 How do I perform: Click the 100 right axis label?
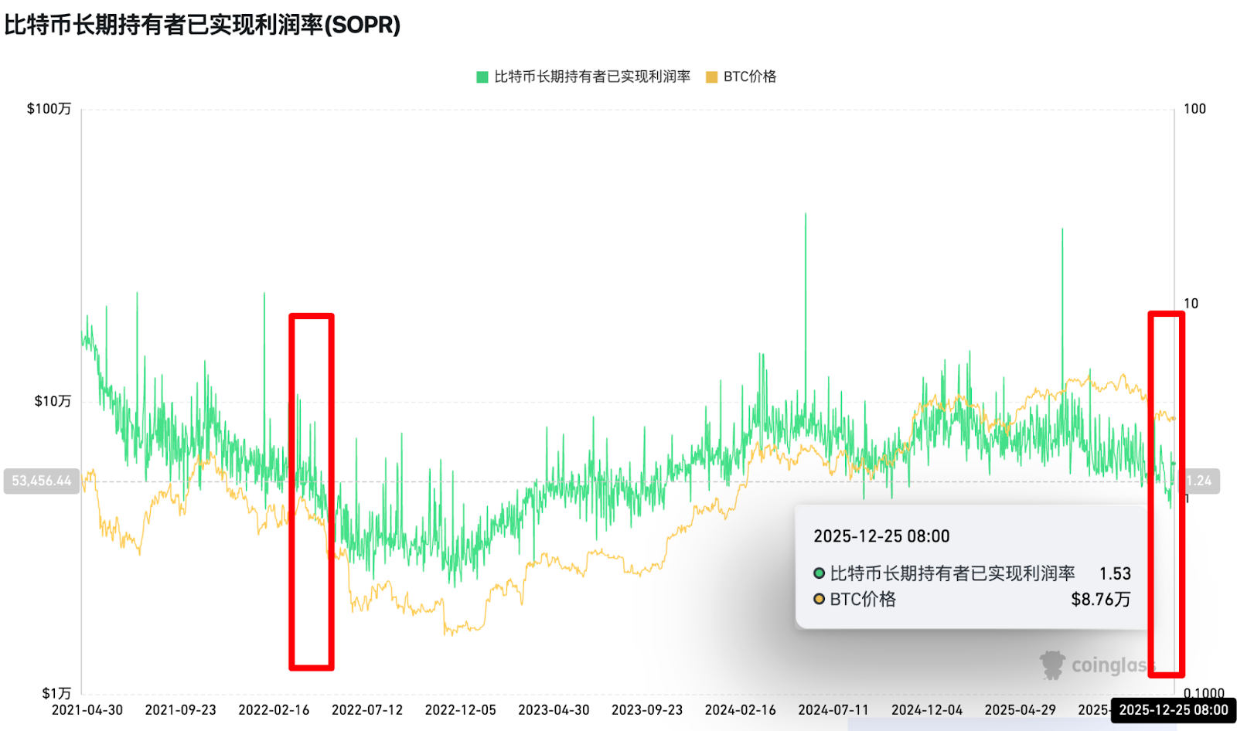tap(1194, 109)
